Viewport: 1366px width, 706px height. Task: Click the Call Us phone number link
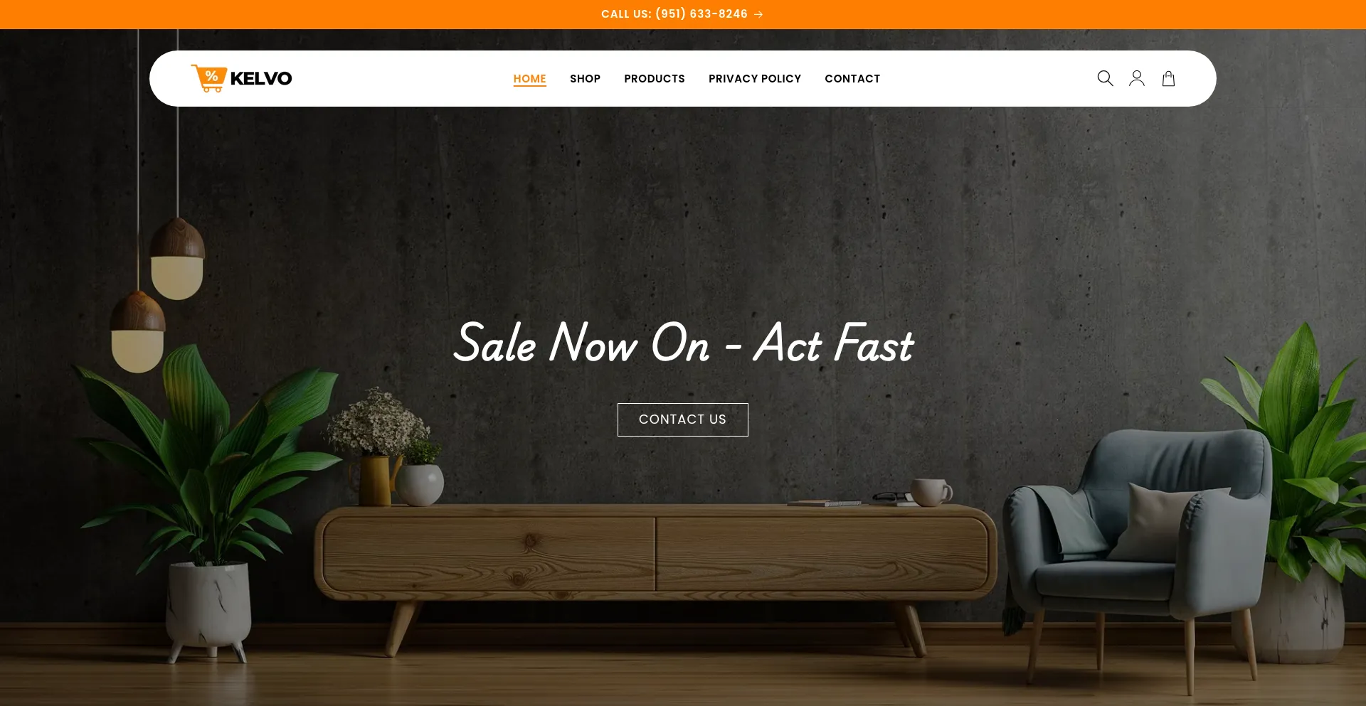tap(674, 14)
